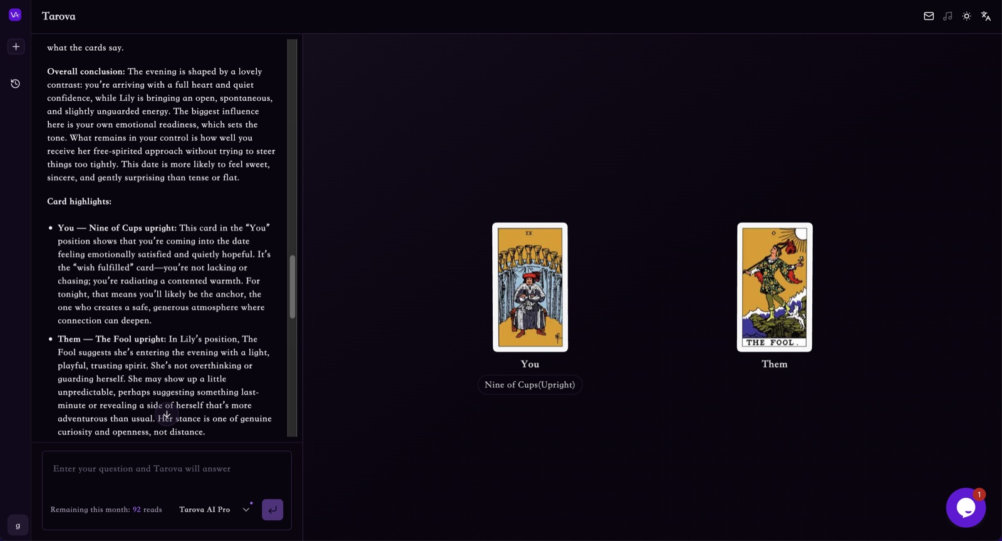
Task: Click the Tarova title text
Action: click(59, 16)
